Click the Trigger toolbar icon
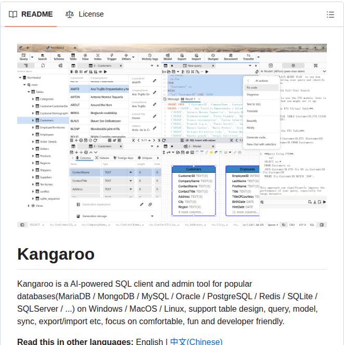 coord(112,57)
